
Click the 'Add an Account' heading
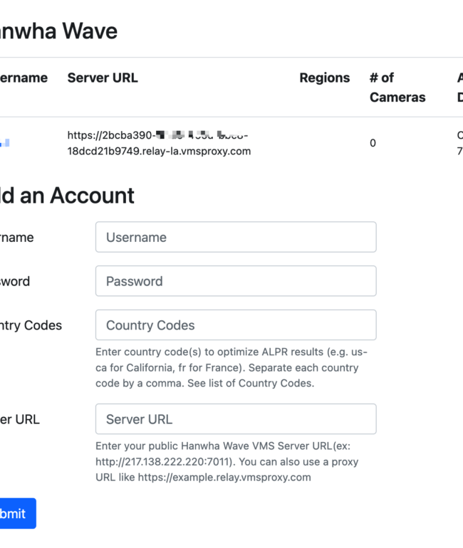[67, 195]
